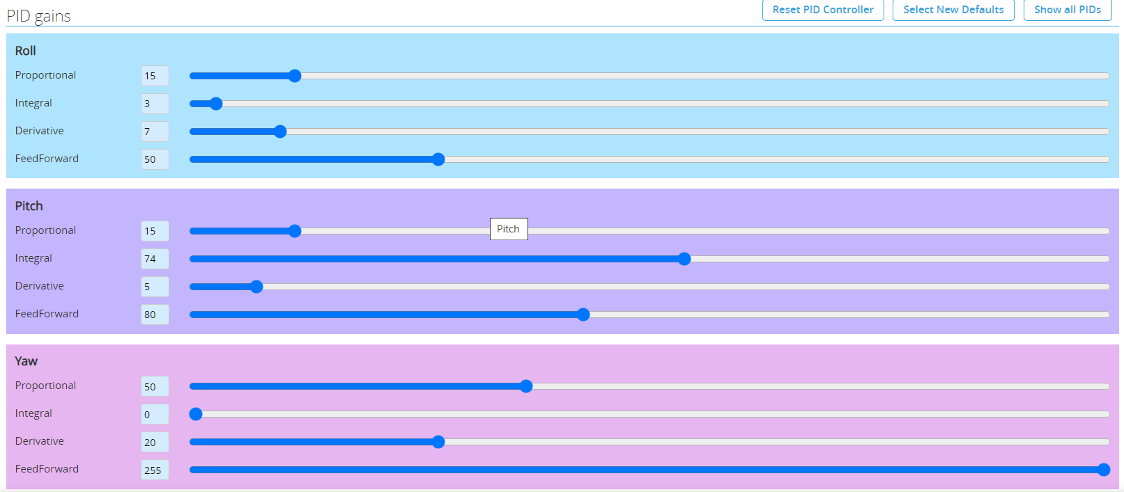Click the Yaw Integral input field
The image size is (1124, 492).
(x=155, y=414)
